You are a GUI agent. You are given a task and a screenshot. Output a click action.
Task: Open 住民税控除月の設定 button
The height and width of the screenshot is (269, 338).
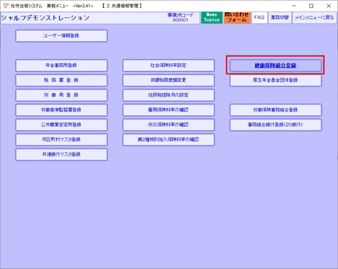pos(169,95)
